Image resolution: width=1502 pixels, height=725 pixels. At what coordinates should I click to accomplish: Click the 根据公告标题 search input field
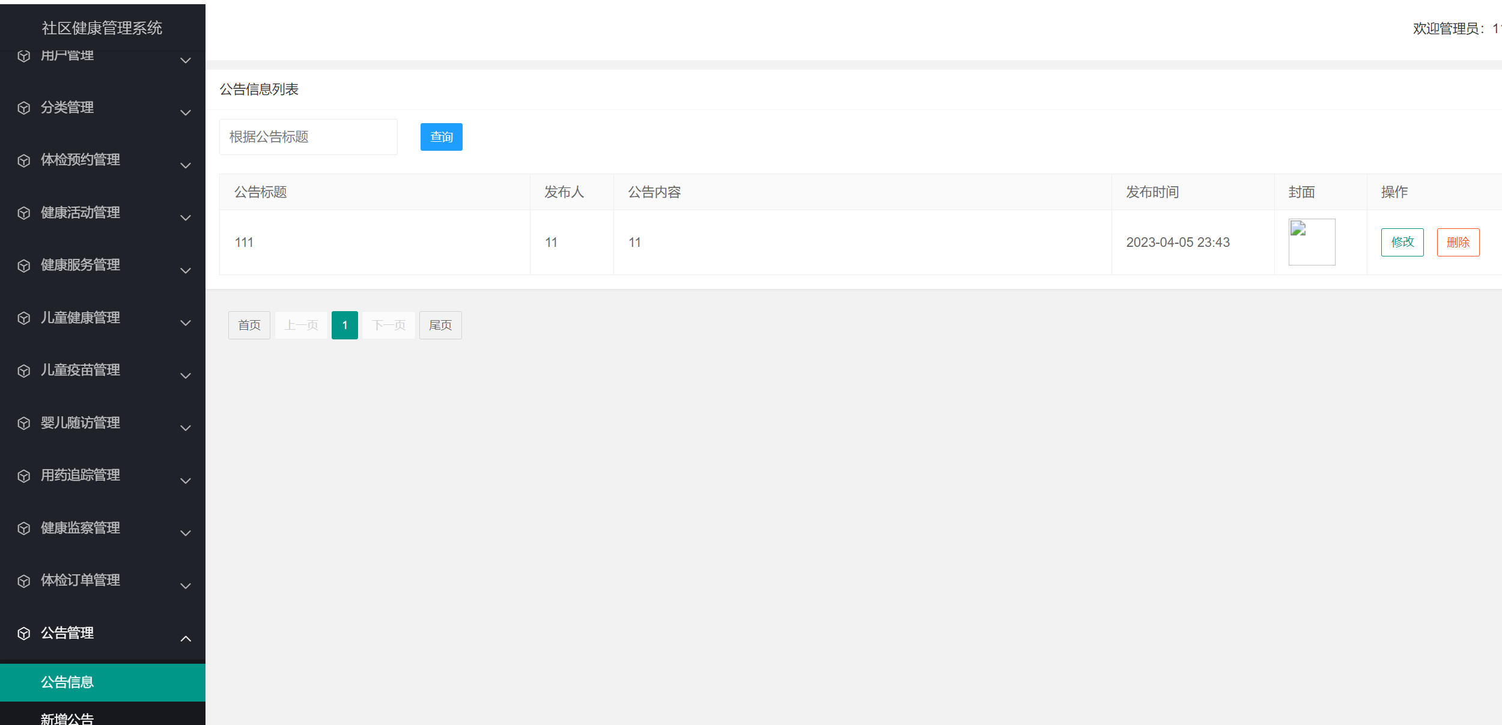tap(308, 137)
